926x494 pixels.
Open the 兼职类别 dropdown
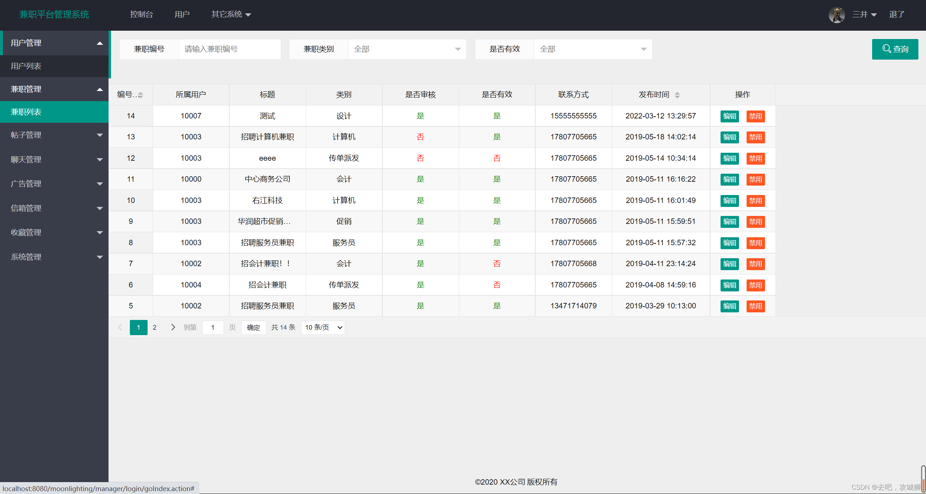point(407,49)
